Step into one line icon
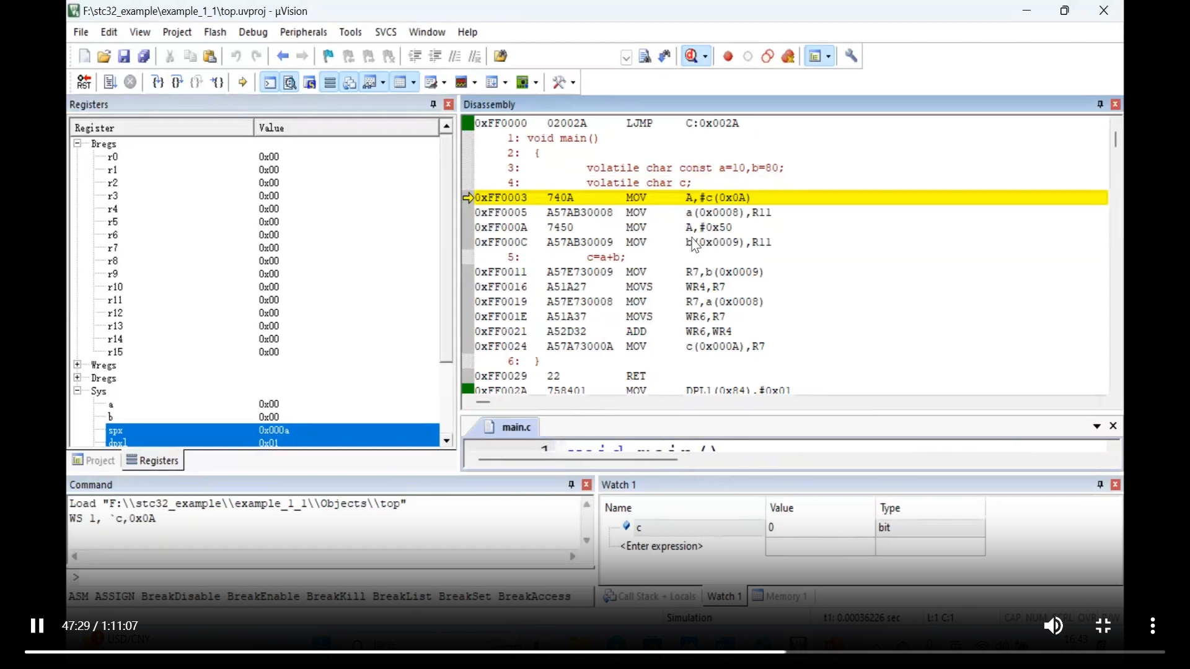The image size is (1190, 669). click(x=157, y=82)
